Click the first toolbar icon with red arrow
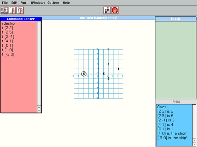 [x=4, y=10]
